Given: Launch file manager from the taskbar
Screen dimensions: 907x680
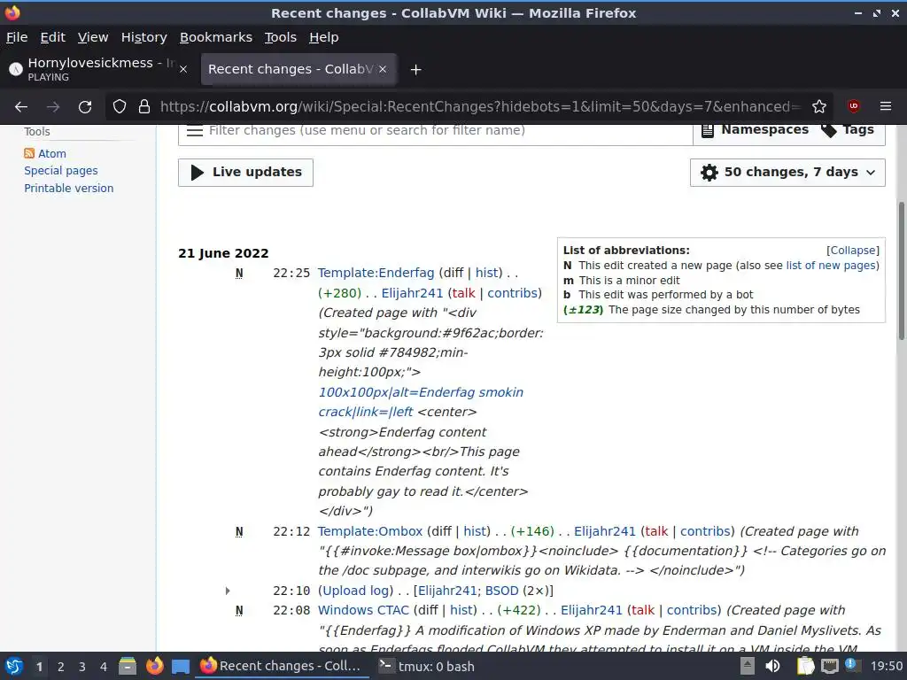Looking at the screenshot, I should tap(128, 666).
